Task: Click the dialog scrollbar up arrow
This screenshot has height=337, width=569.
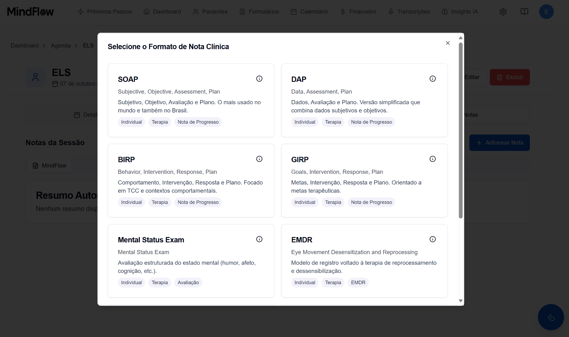Action: (461, 38)
